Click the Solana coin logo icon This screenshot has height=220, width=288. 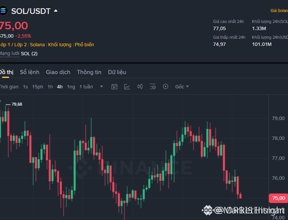click(x=3, y=11)
